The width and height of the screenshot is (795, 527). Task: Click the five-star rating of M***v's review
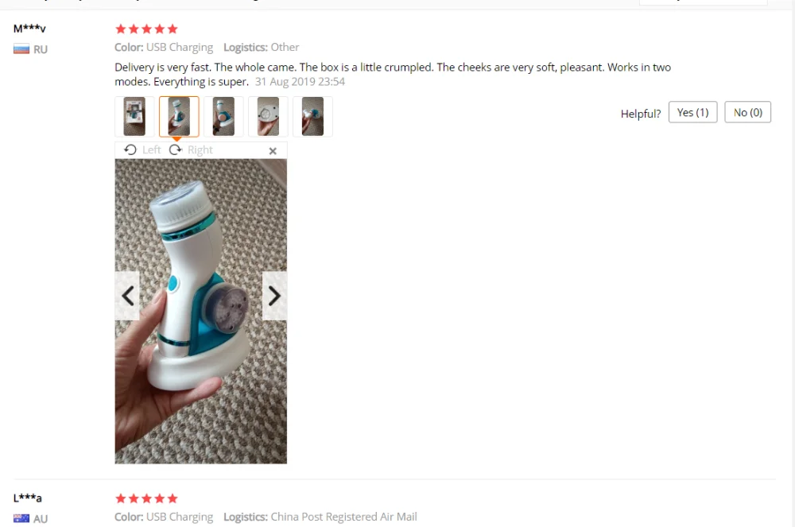(x=146, y=29)
